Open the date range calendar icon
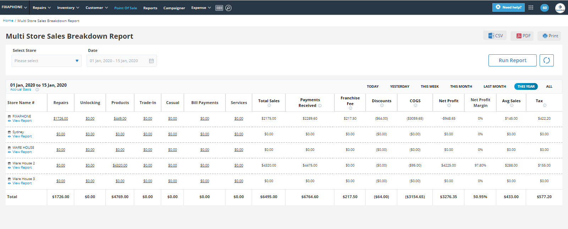 point(151,61)
